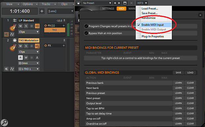
Task: Arm record on TH3 Modulation track
Action: click(31, 46)
